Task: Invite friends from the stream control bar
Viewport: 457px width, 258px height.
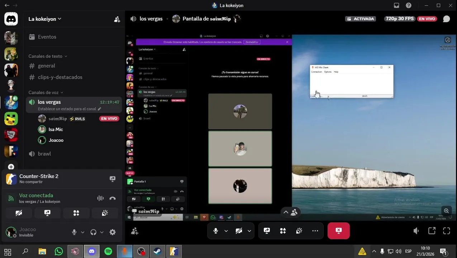Action: pyautogui.click(x=135, y=231)
